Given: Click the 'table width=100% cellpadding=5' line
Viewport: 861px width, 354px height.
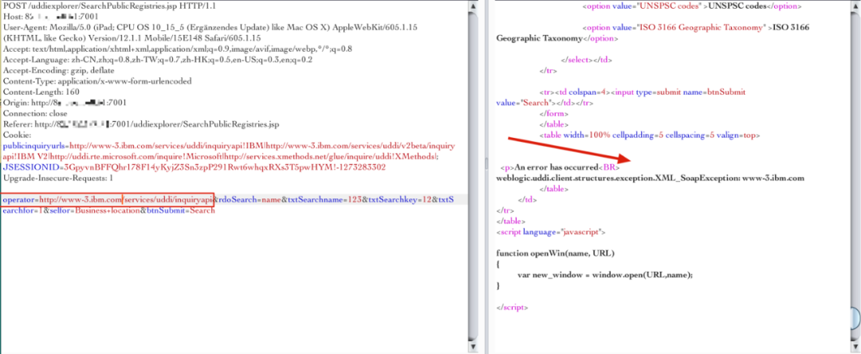Looking at the screenshot, I should [x=651, y=135].
